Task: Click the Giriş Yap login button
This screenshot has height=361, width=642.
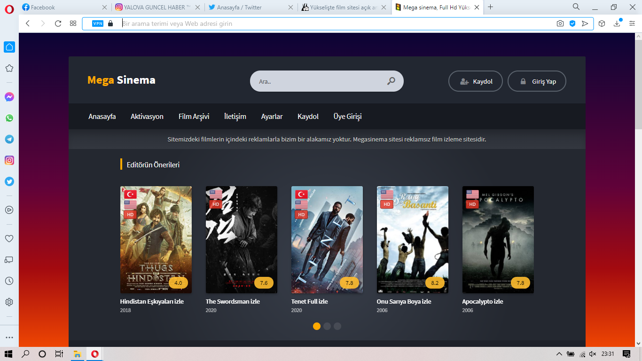Action: pos(537,81)
